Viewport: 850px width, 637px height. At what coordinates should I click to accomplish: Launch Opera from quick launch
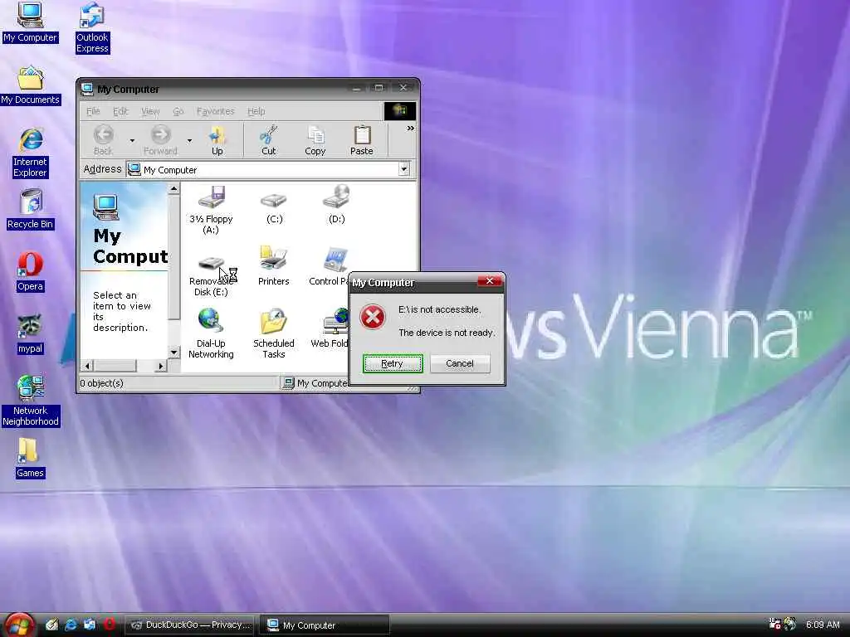(109, 625)
